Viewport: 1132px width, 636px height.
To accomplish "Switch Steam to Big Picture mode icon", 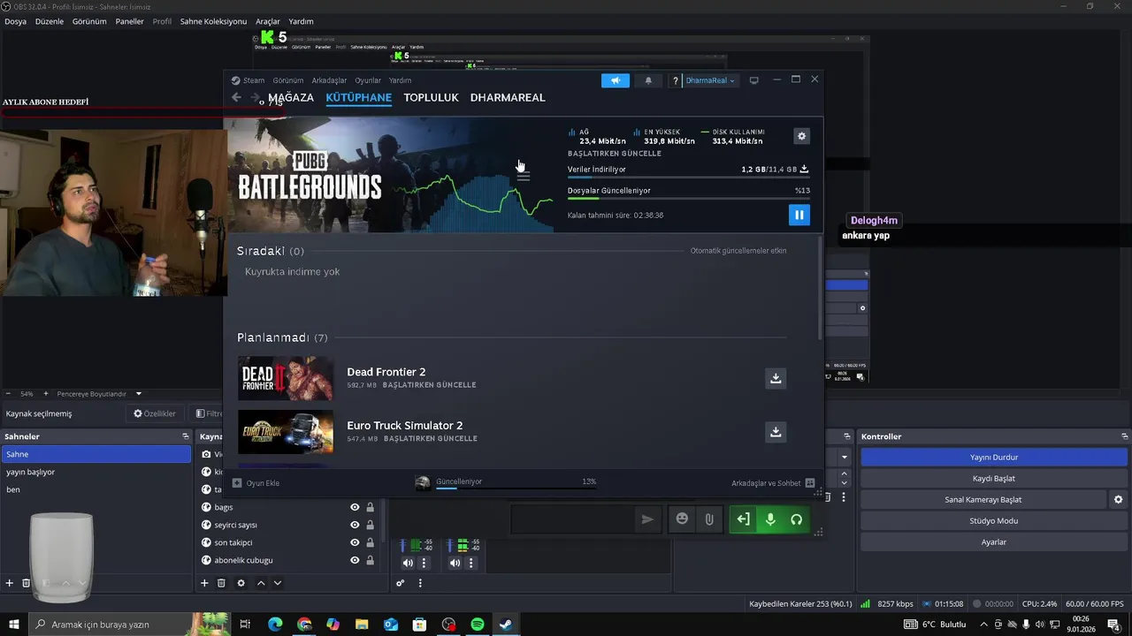I will 753,80.
